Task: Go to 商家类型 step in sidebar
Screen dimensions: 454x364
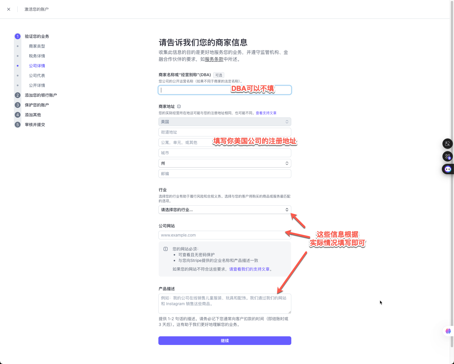Action: coord(37,46)
